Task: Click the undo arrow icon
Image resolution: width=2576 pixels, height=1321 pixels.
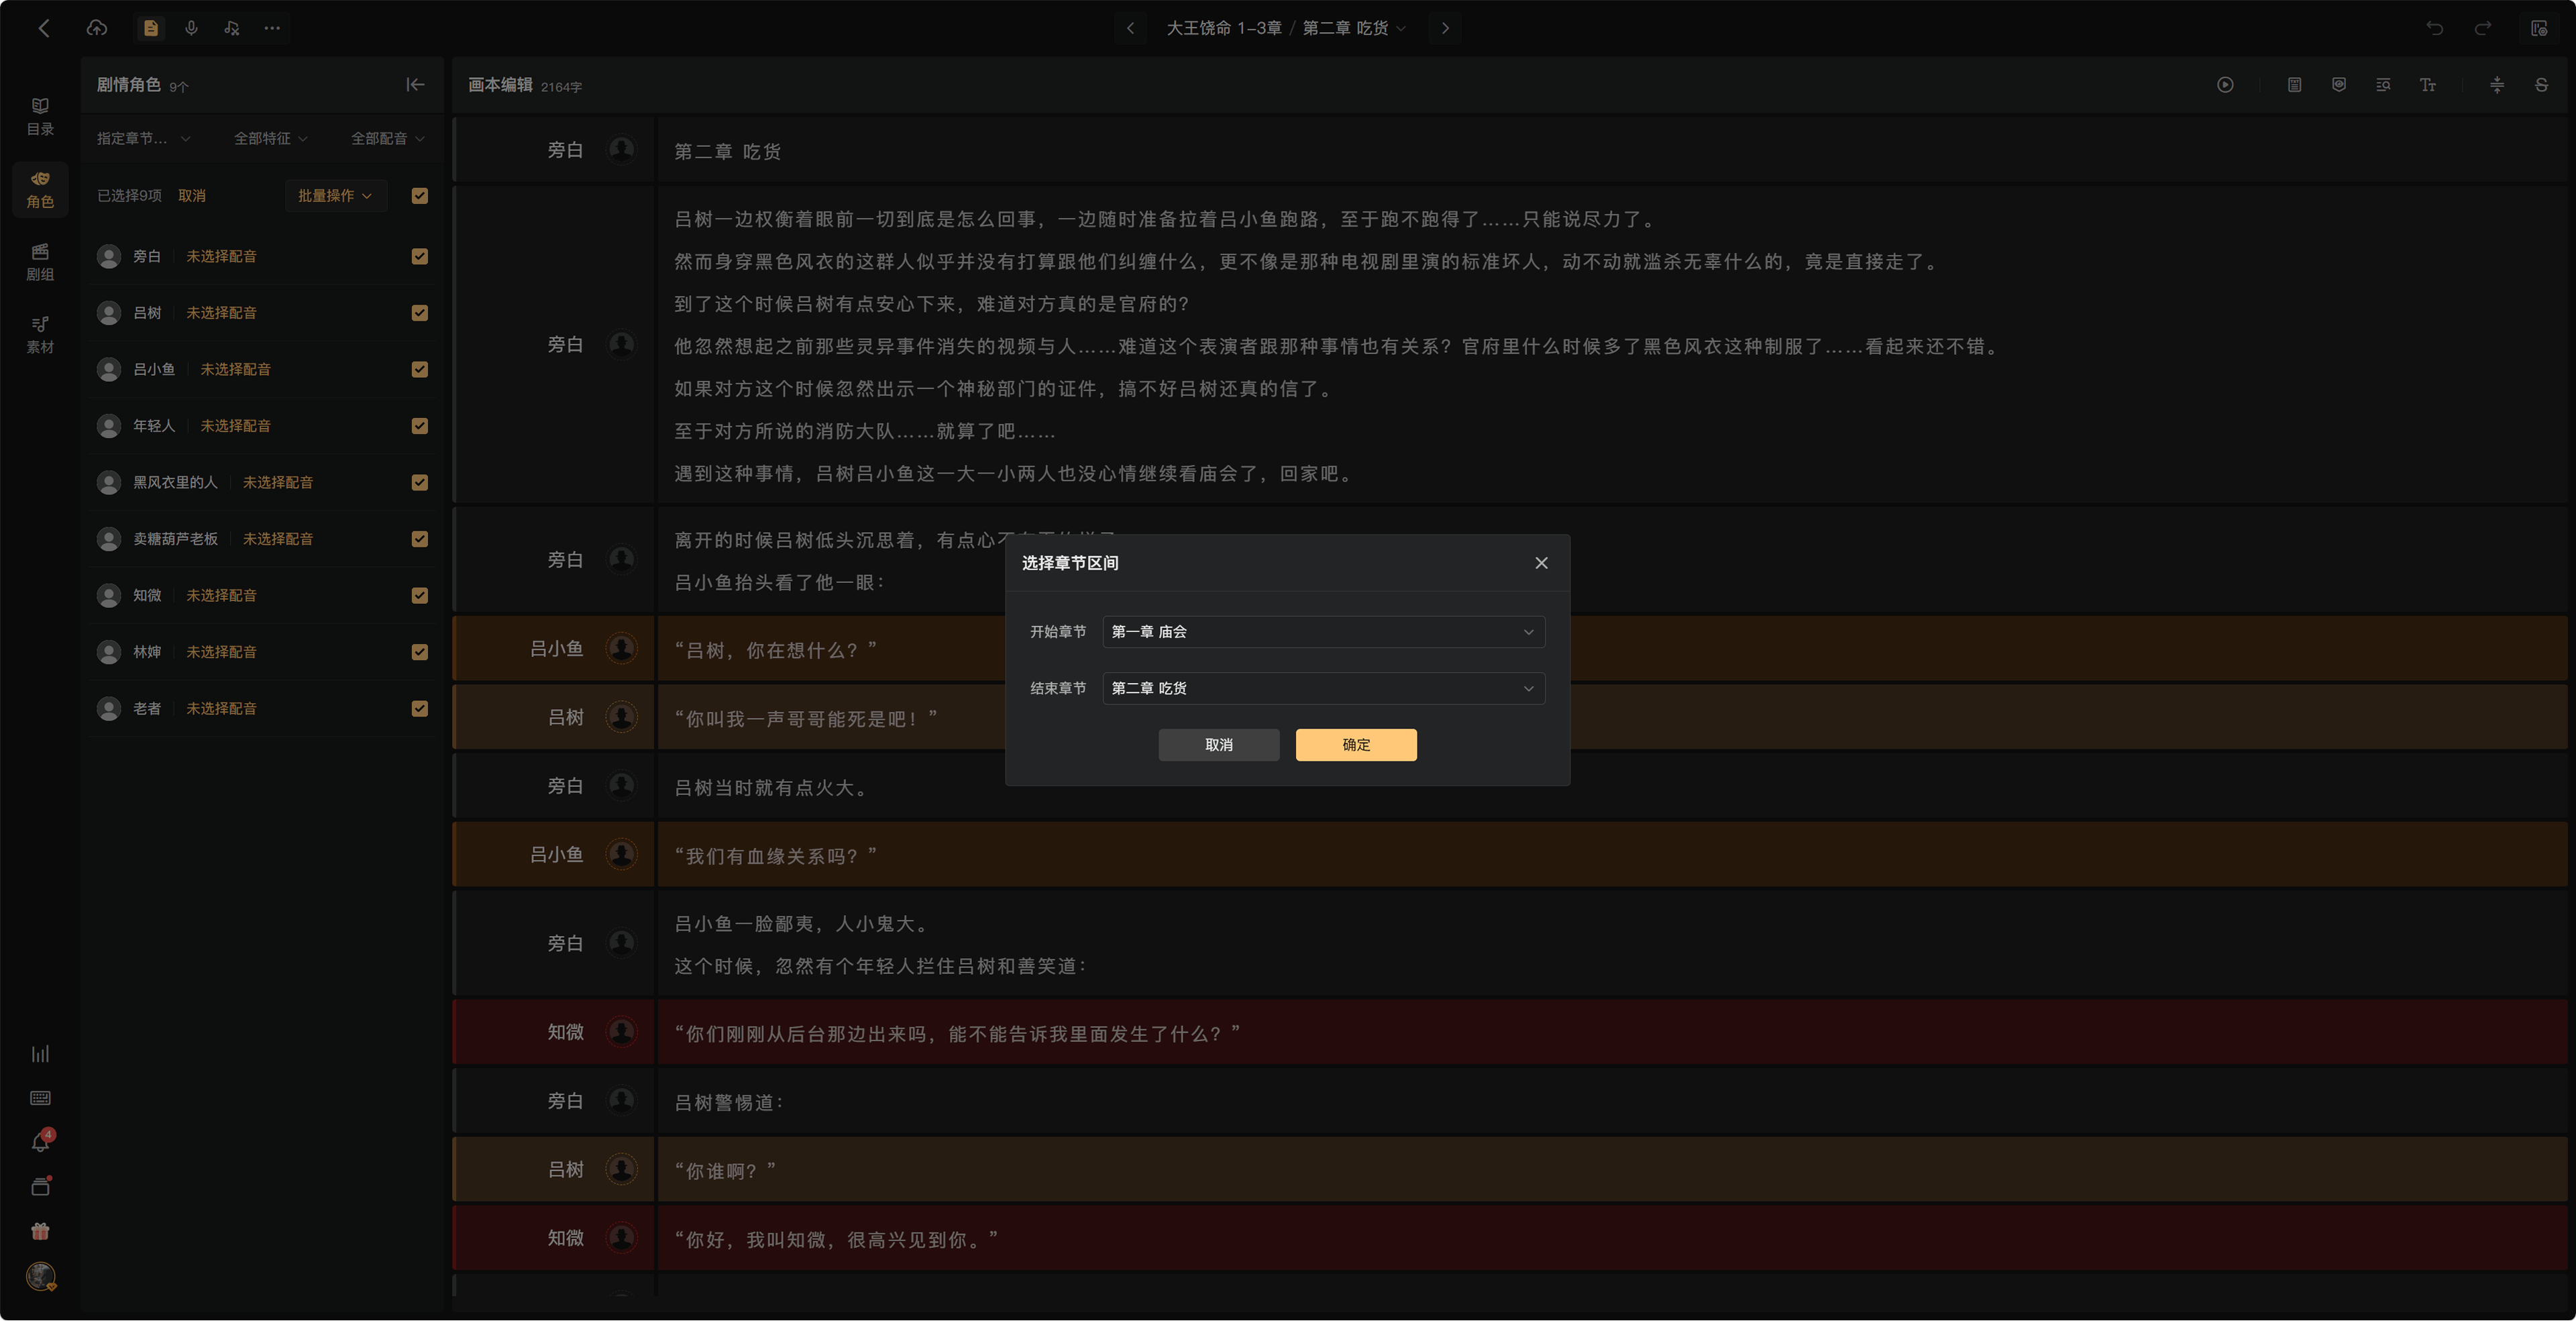Action: point(2435,28)
